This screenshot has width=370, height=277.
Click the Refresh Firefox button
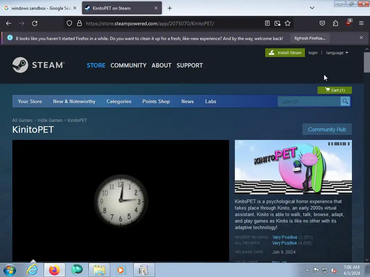click(310, 38)
